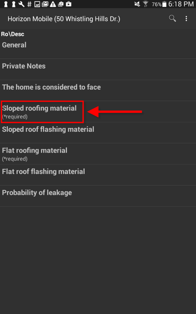Tap the search magnifier icon
This screenshot has height=314, width=196.
click(x=172, y=19)
